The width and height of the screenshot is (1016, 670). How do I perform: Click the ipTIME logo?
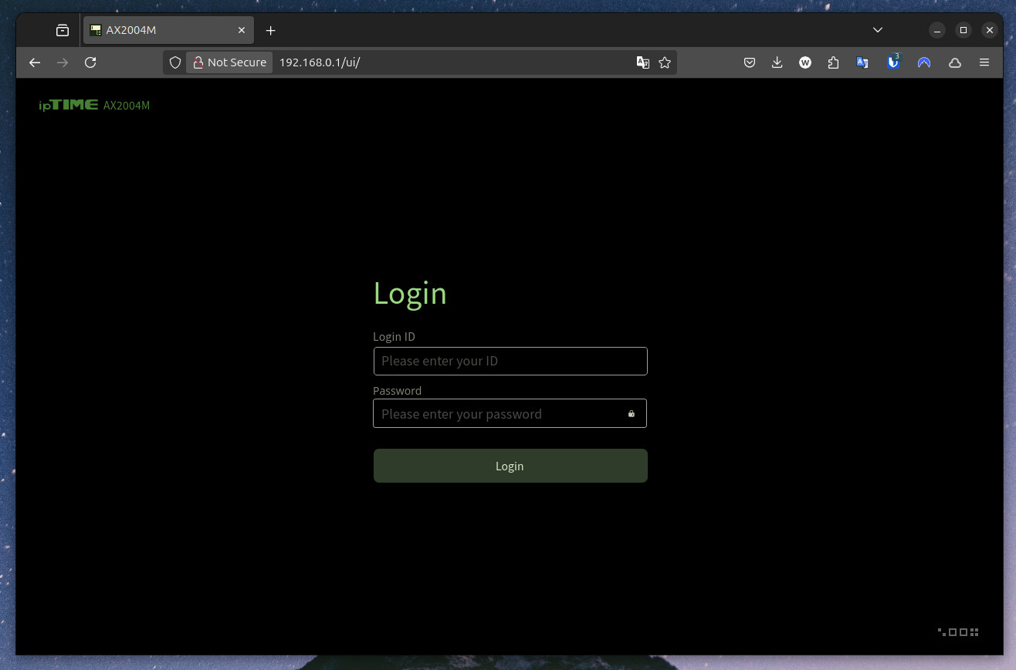point(69,105)
